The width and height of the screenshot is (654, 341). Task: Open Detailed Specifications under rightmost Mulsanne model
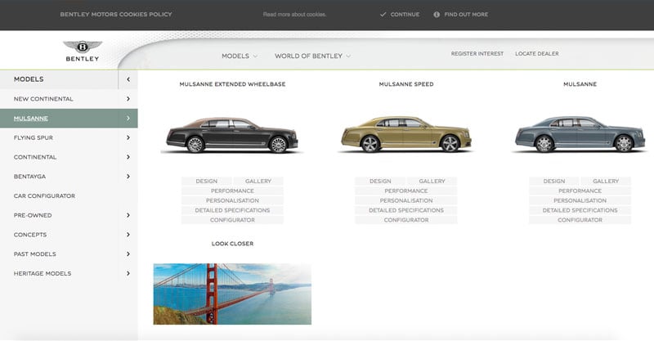pyautogui.click(x=580, y=210)
